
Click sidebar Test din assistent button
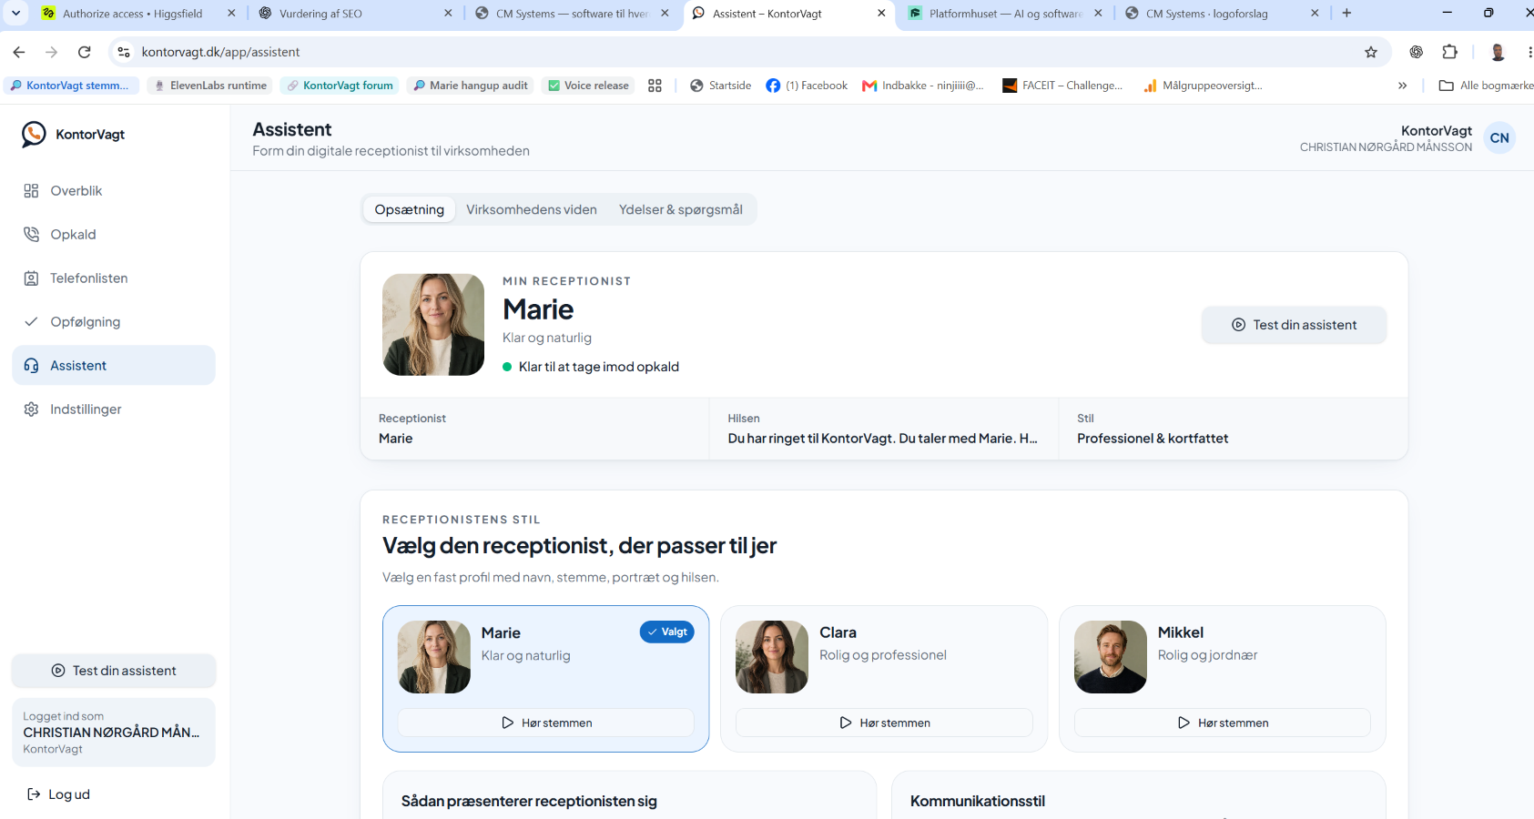point(114,671)
